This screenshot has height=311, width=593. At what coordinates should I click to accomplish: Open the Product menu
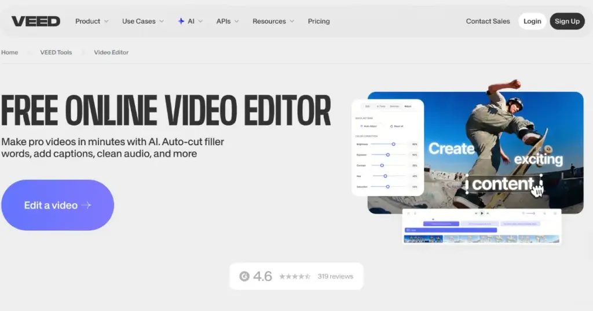(x=87, y=21)
